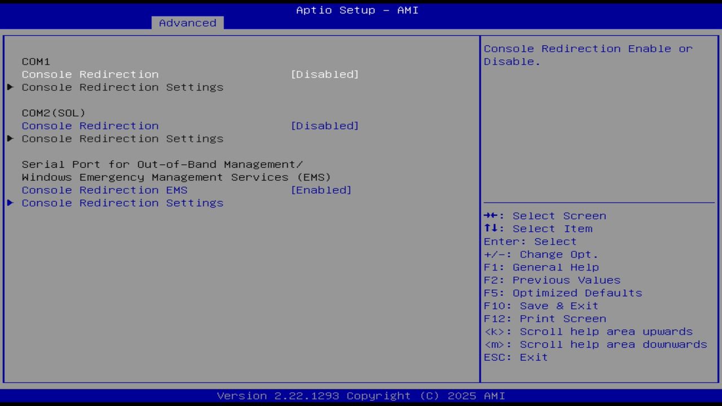Open COM2(SOL) Console Redirection Settings submenu
The height and width of the screenshot is (406, 722).
122,138
